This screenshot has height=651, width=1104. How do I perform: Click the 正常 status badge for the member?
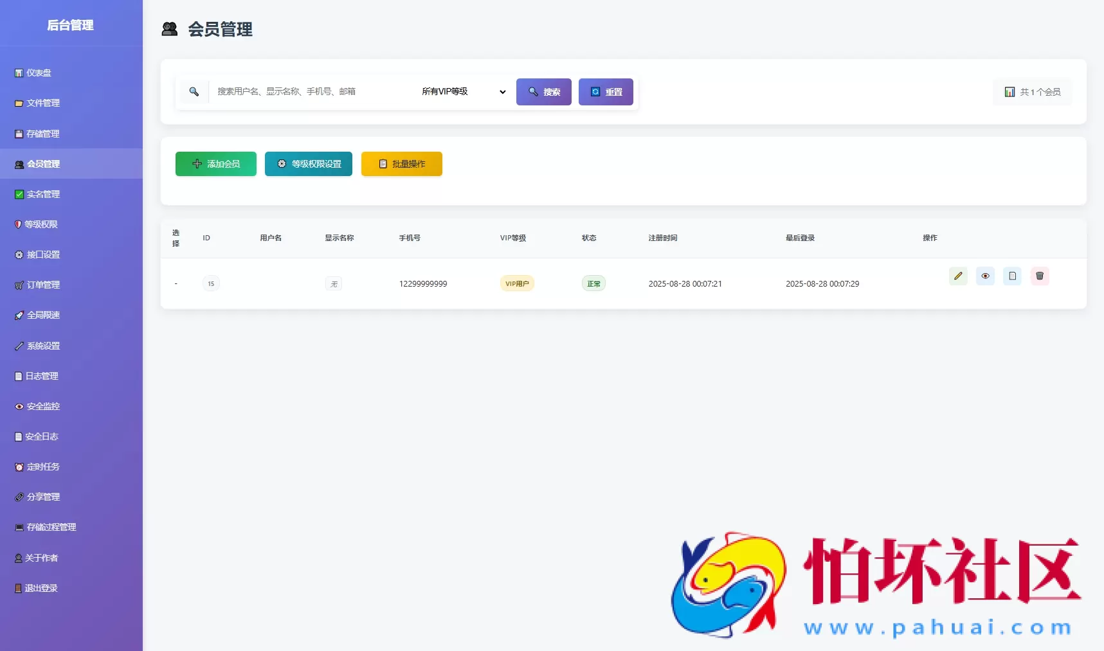tap(593, 283)
